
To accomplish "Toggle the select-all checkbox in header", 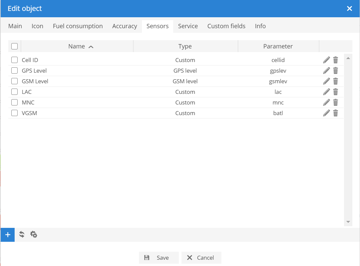I will pos(15,46).
